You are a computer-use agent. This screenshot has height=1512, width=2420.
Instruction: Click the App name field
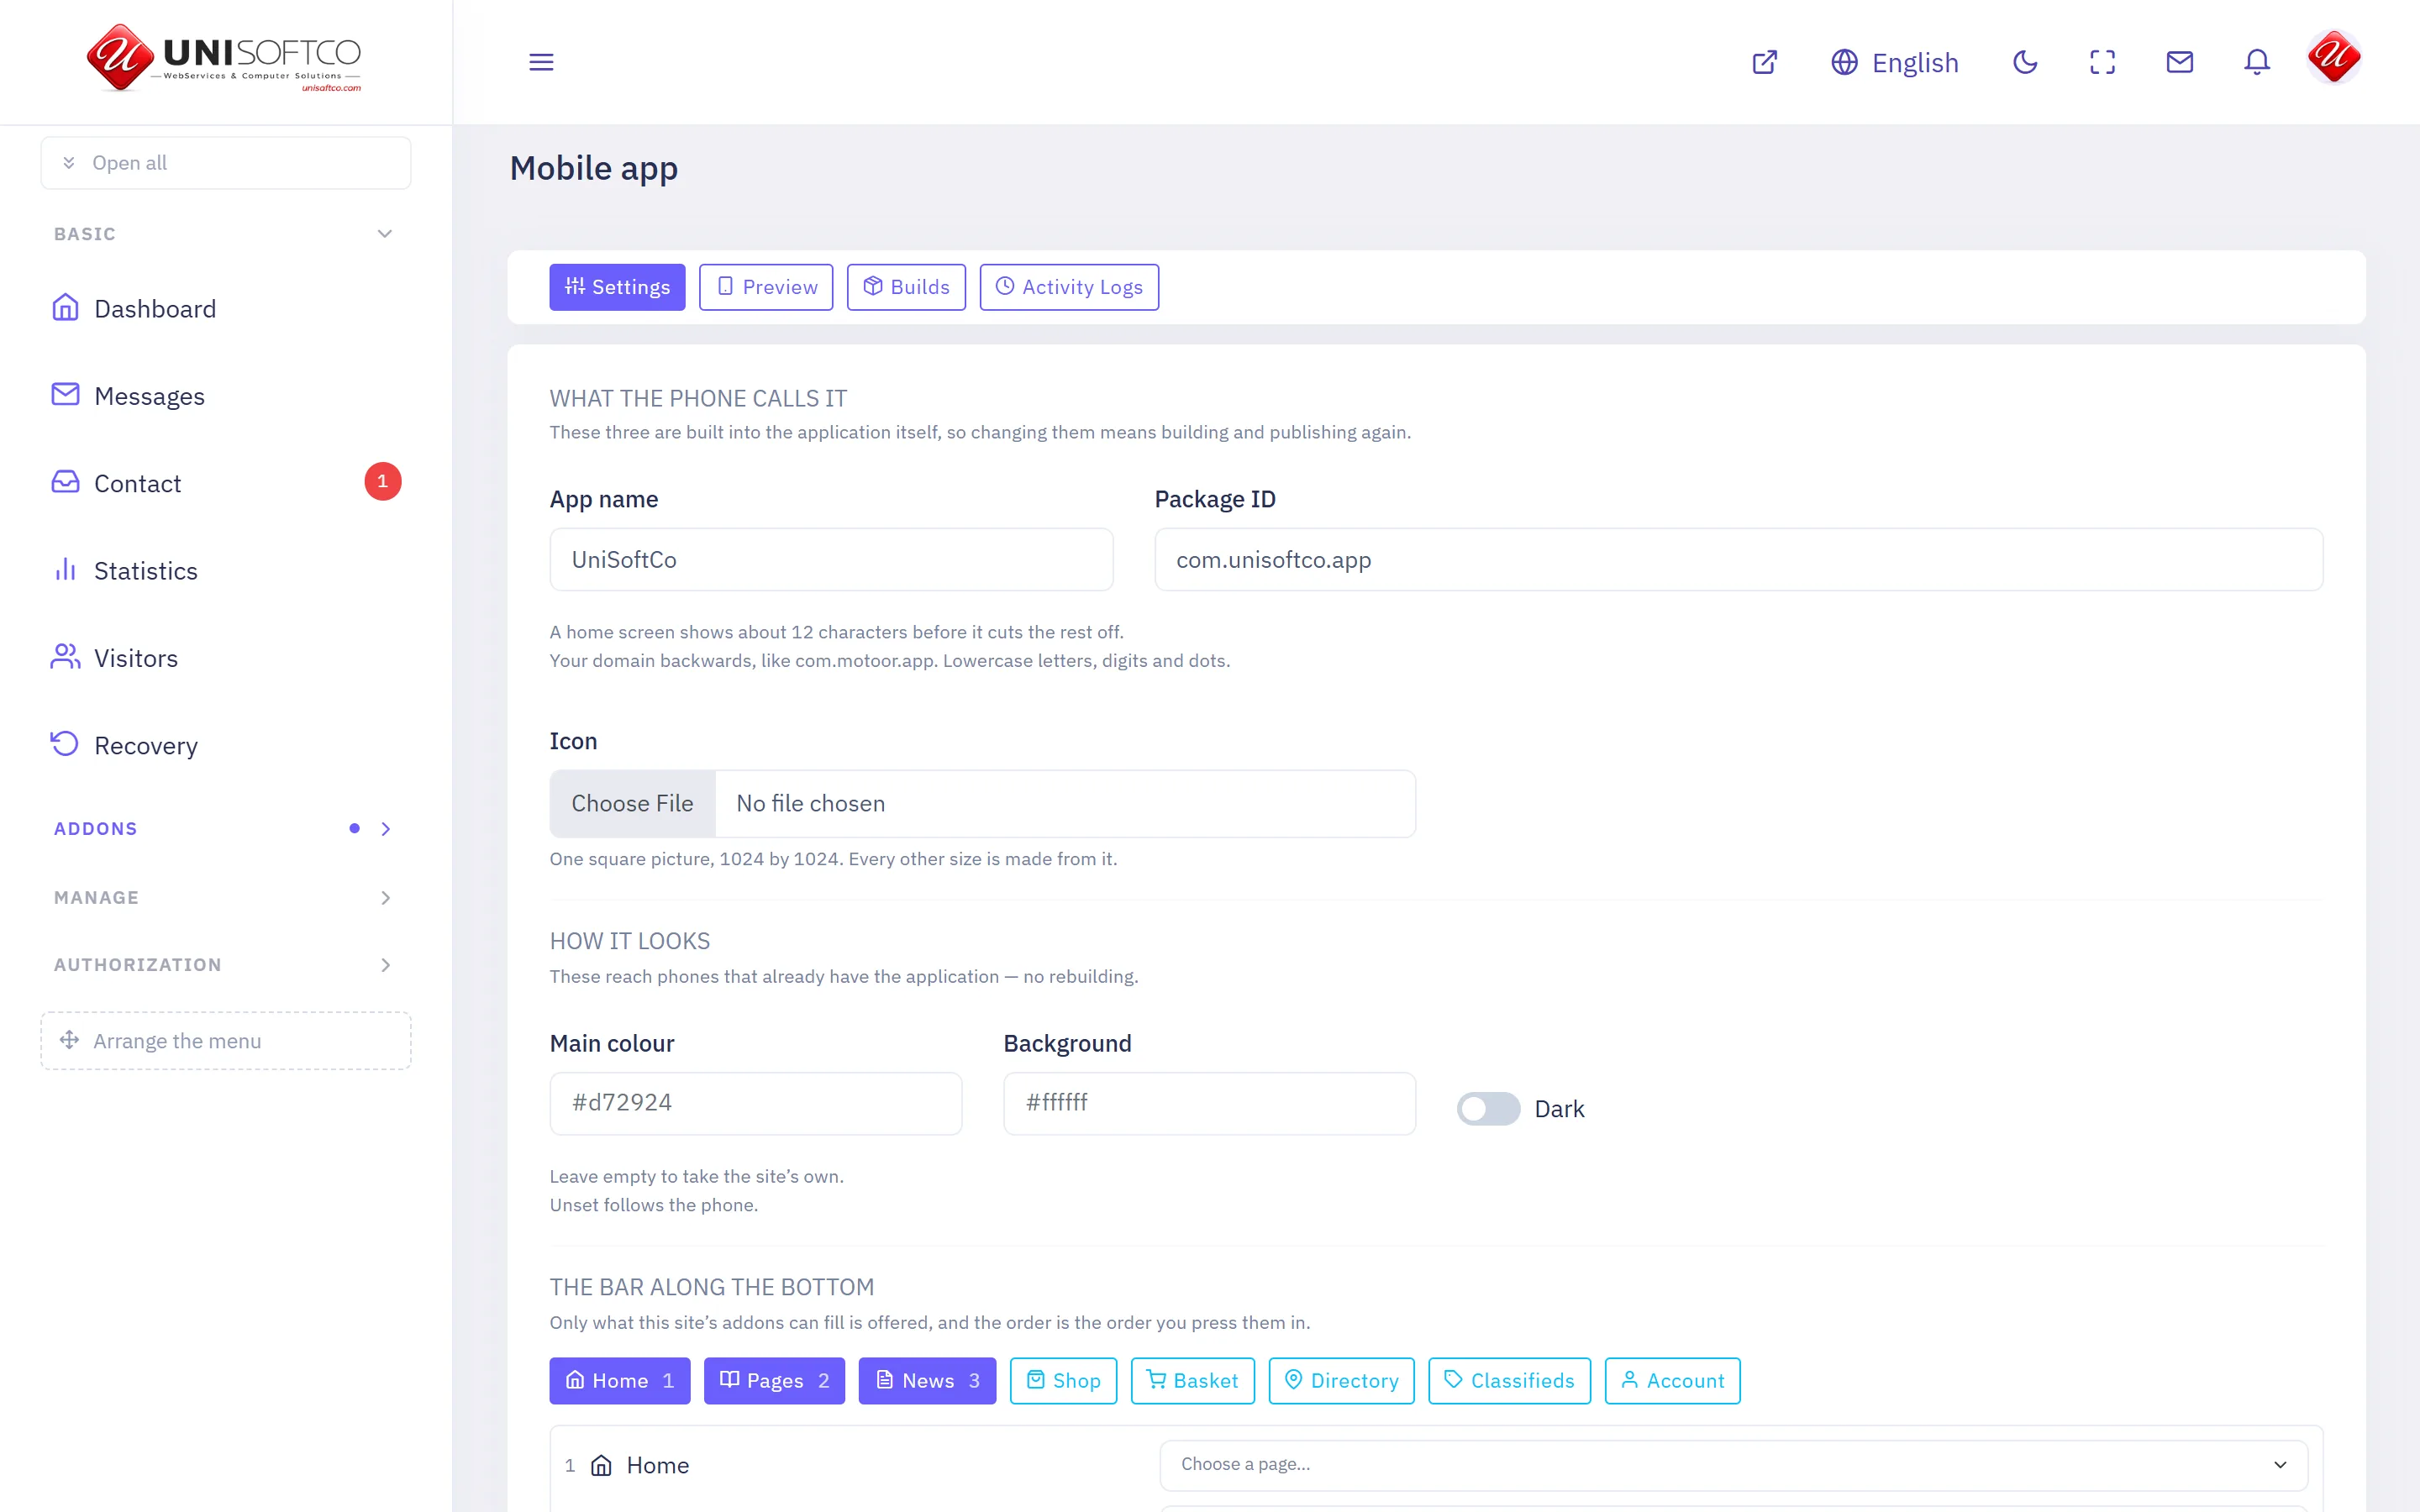[x=831, y=559]
